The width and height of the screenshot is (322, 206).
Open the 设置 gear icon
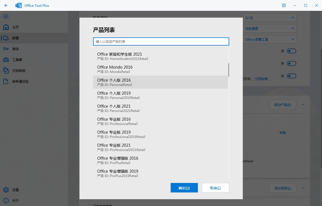pyautogui.click(x=6, y=190)
